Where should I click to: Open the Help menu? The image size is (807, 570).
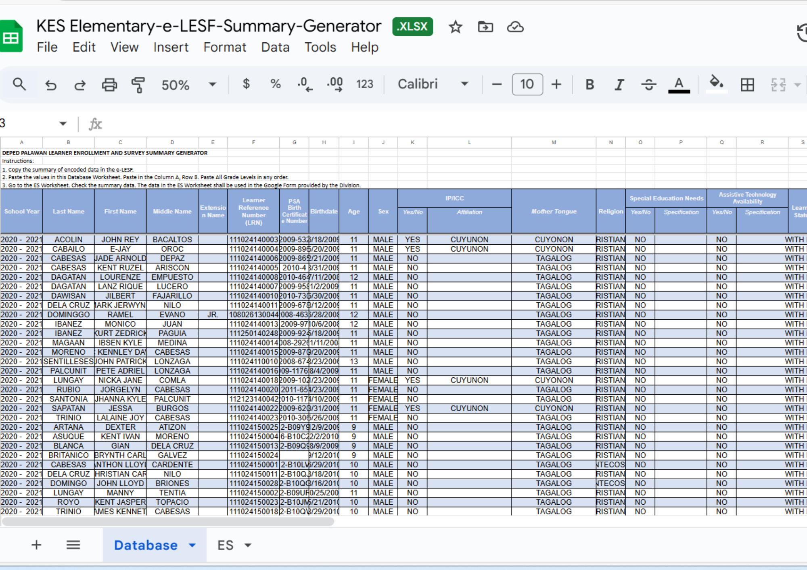[x=364, y=47]
